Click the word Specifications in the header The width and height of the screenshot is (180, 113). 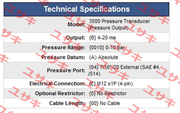(x=105, y=9)
